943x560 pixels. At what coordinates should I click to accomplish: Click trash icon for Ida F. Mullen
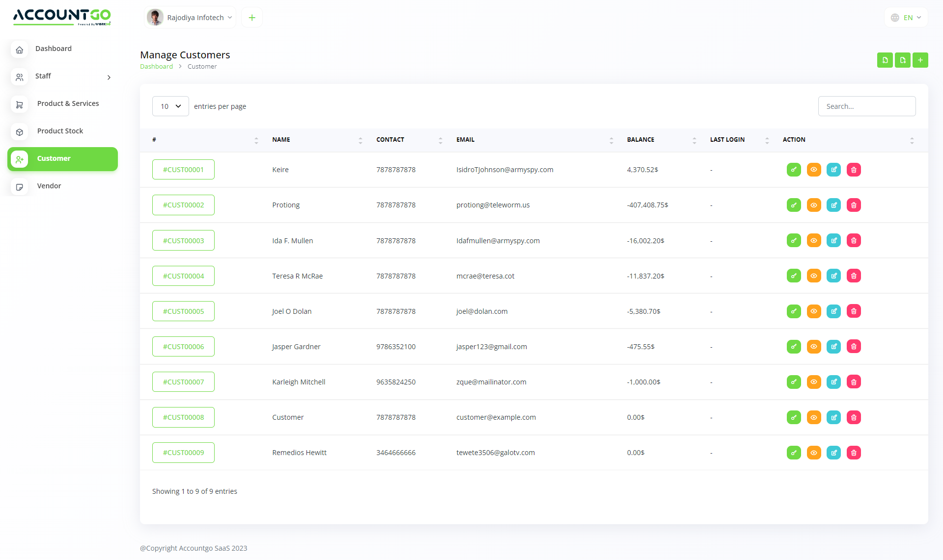[x=854, y=240]
